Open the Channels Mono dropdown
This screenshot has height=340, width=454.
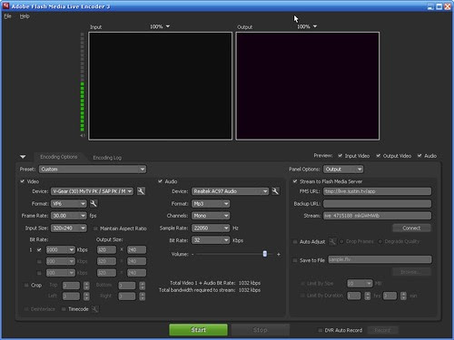[211, 216]
